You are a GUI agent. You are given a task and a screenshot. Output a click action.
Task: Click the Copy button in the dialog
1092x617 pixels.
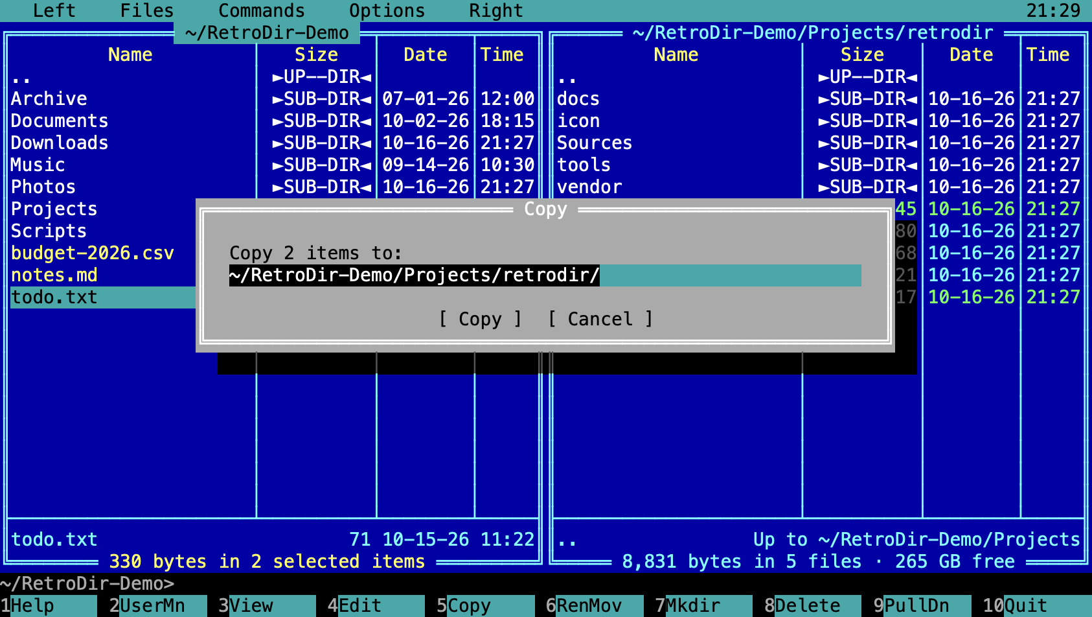[480, 319]
